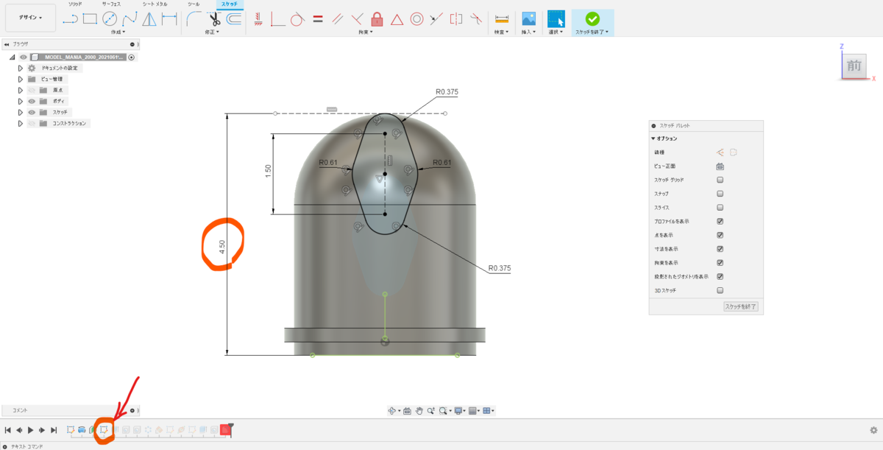This screenshot has height=450, width=883.
Task: Open the 拘束 dropdown menu
Action: pyautogui.click(x=366, y=32)
